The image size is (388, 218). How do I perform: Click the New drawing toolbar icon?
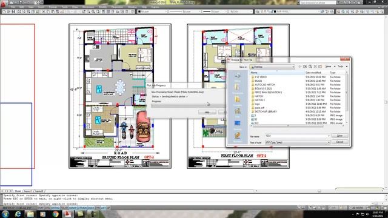tap(4, 12)
